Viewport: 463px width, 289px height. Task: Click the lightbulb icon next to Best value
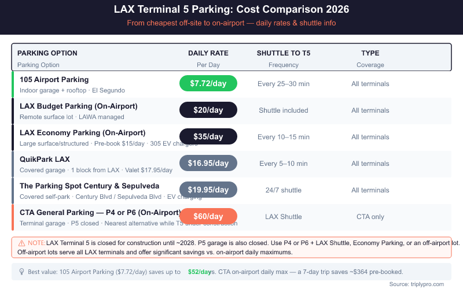[21, 272]
